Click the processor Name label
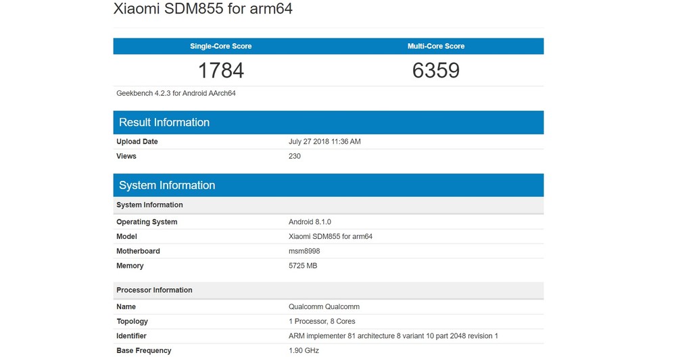The image size is (676, 357). [x=126, y=306]
